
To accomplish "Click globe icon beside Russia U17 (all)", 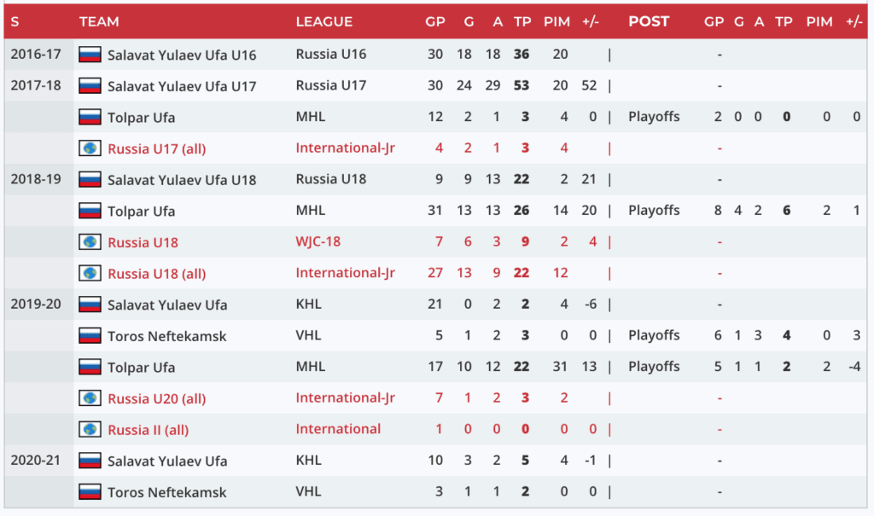I will tap(90, 148).
